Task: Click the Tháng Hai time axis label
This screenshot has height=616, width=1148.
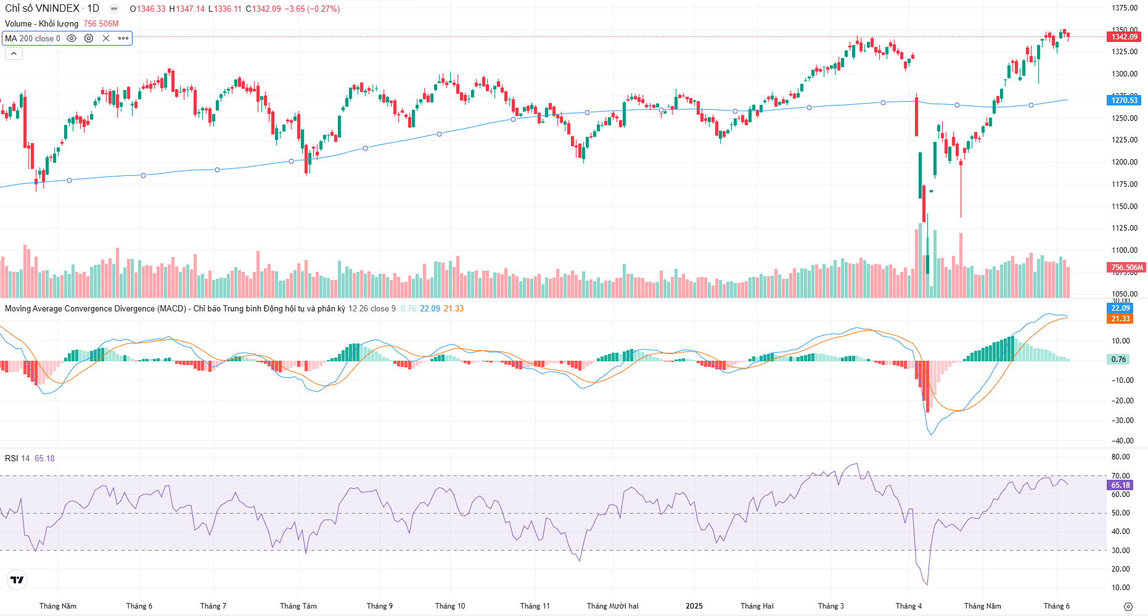Action: tap(757, 606)
